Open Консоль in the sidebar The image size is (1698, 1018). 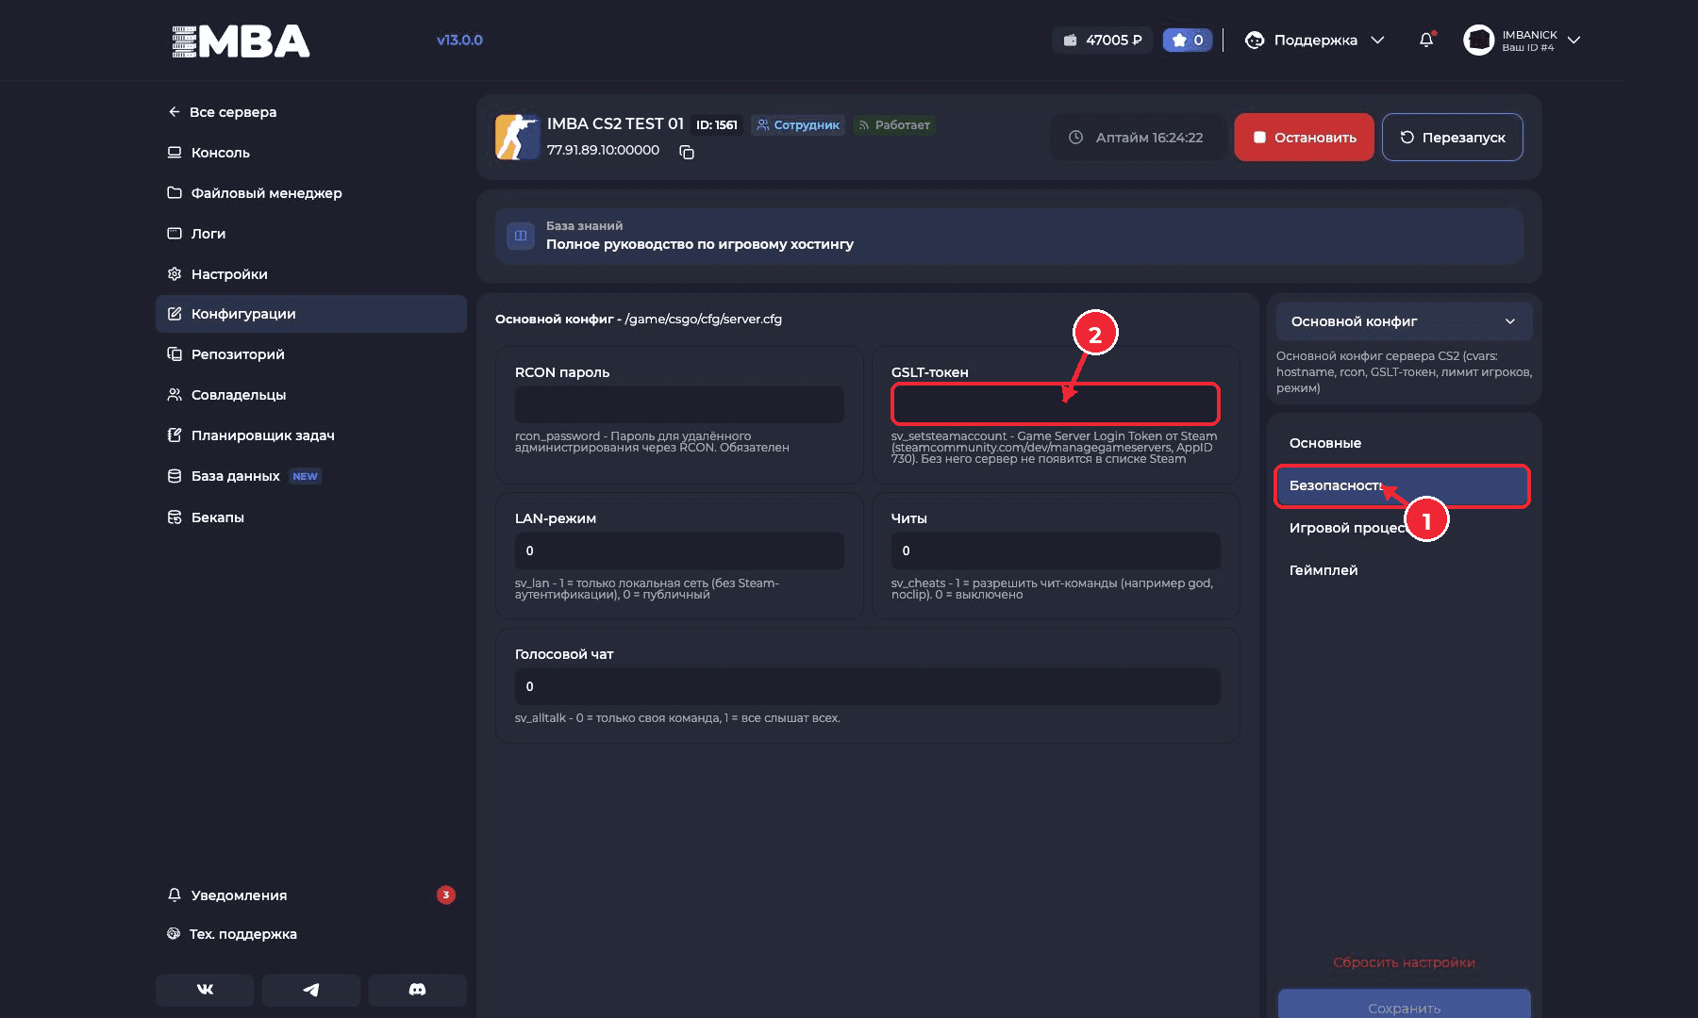click(x=311, y=153)
